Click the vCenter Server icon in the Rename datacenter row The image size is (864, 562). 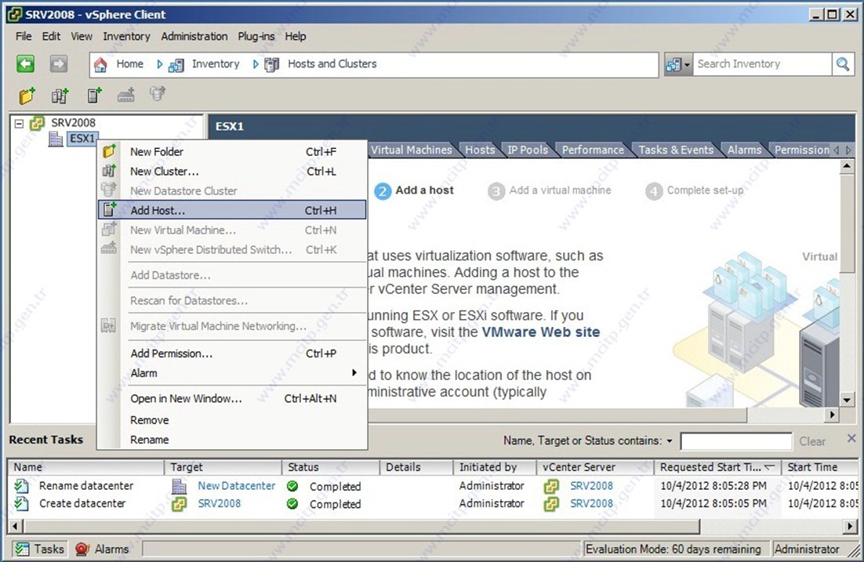pos(551,486)
